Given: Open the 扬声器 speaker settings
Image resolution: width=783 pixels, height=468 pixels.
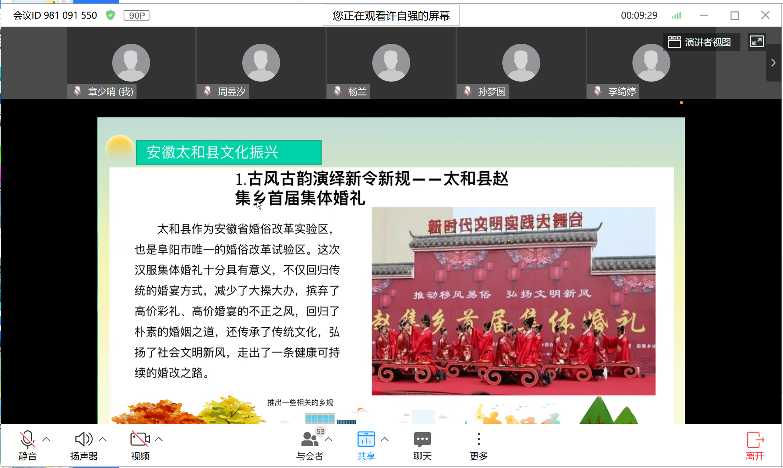Looking at the screenshot, I should point(84,445).
